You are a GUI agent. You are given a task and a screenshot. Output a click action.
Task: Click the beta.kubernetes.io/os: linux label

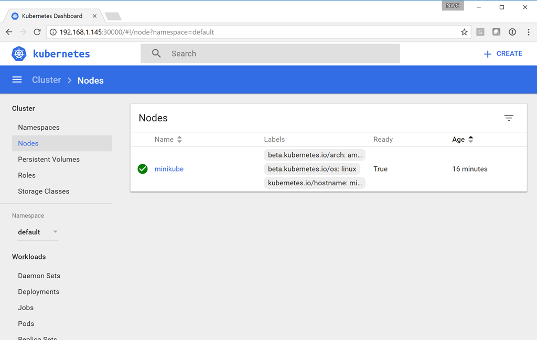pos(312,169)
